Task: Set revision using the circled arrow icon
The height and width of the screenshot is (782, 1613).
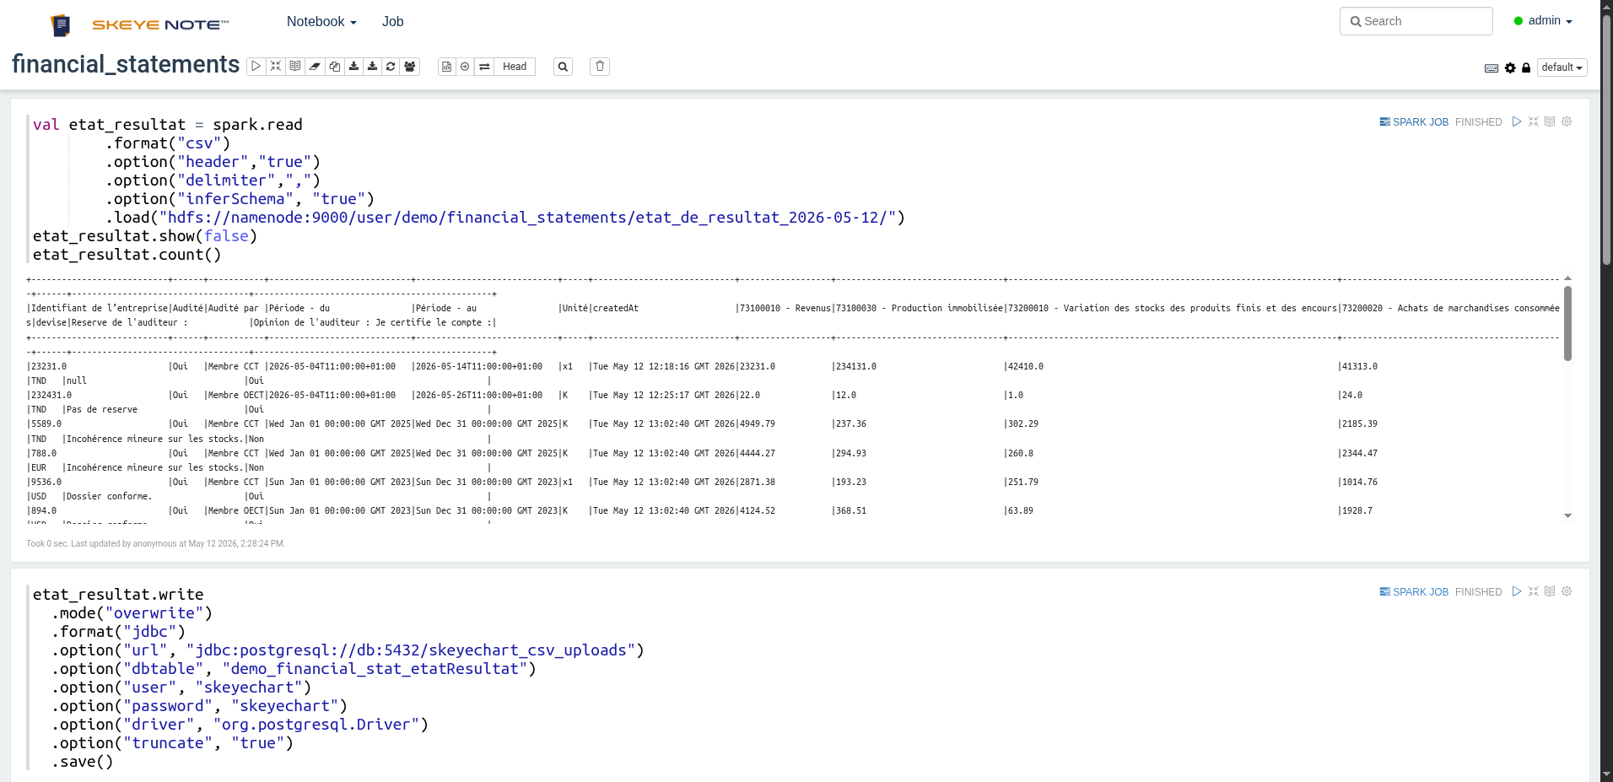Action: (465, 67)
